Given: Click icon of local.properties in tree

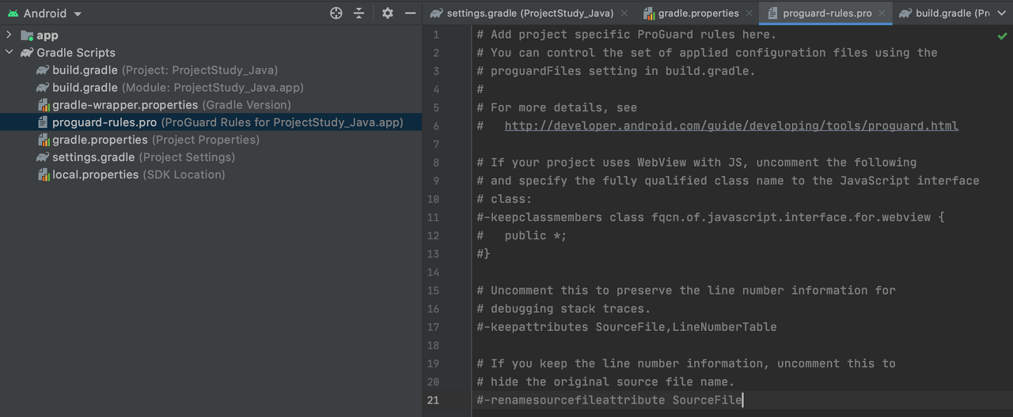Looking at the screenshot, I should click(x=44, y=175).
